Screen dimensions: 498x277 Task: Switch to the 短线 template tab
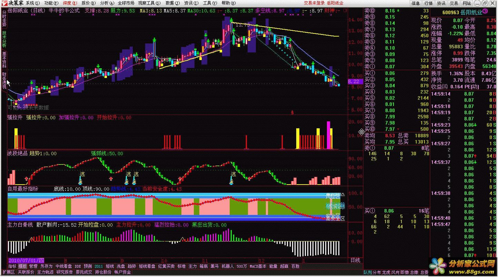(110, 266)
